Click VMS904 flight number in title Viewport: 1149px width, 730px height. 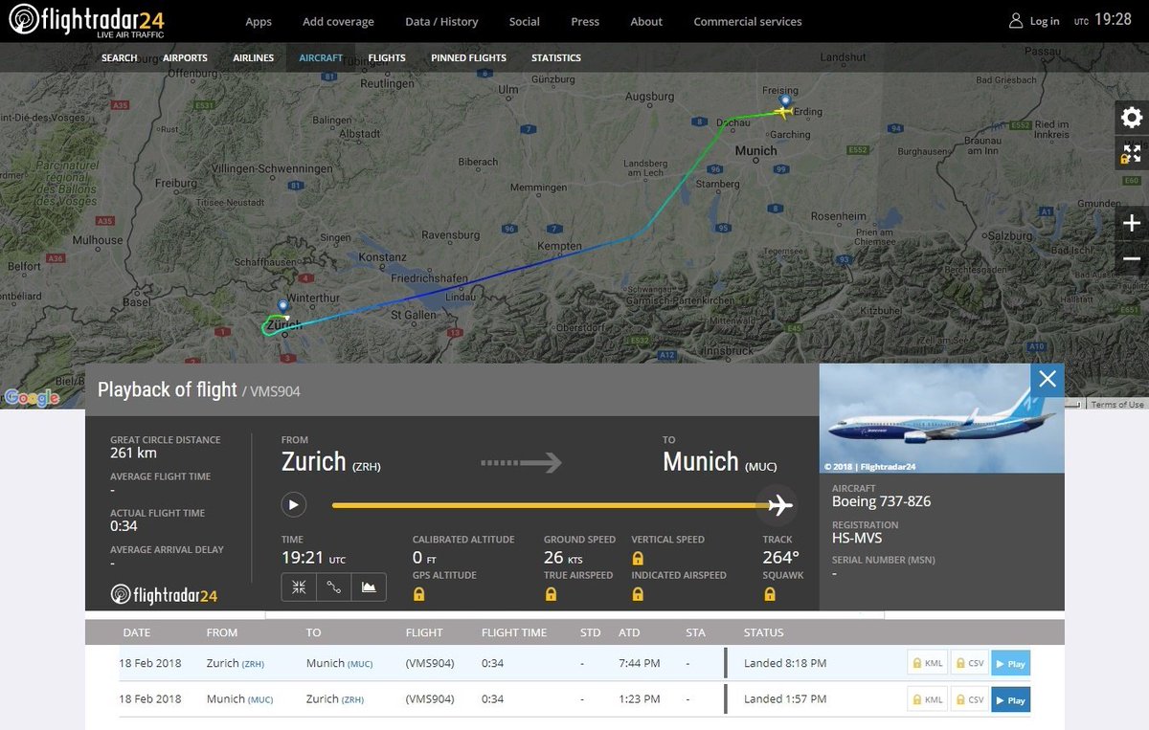276,391
